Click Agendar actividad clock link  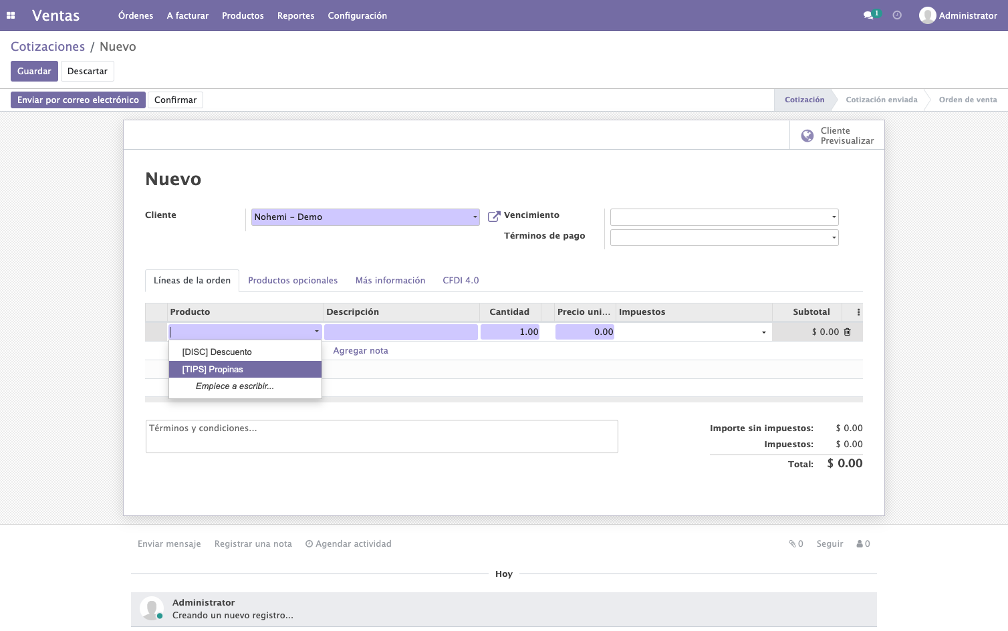coord(348,544)
